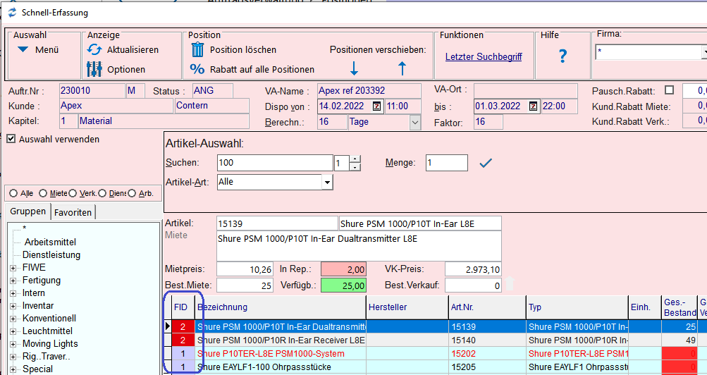Click the VK-Preis field 2.973,10
The width and height of the screenshot is (707, 375).
[x=473, y=269]
